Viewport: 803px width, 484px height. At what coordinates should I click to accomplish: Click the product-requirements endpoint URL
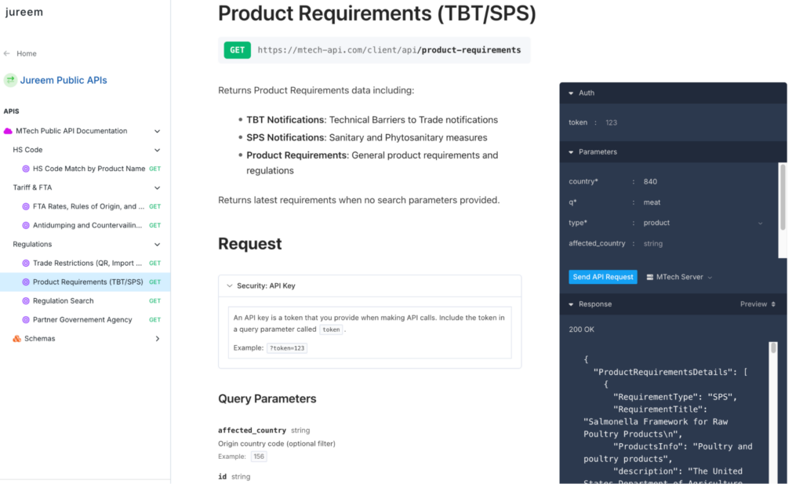click(389, 50)
